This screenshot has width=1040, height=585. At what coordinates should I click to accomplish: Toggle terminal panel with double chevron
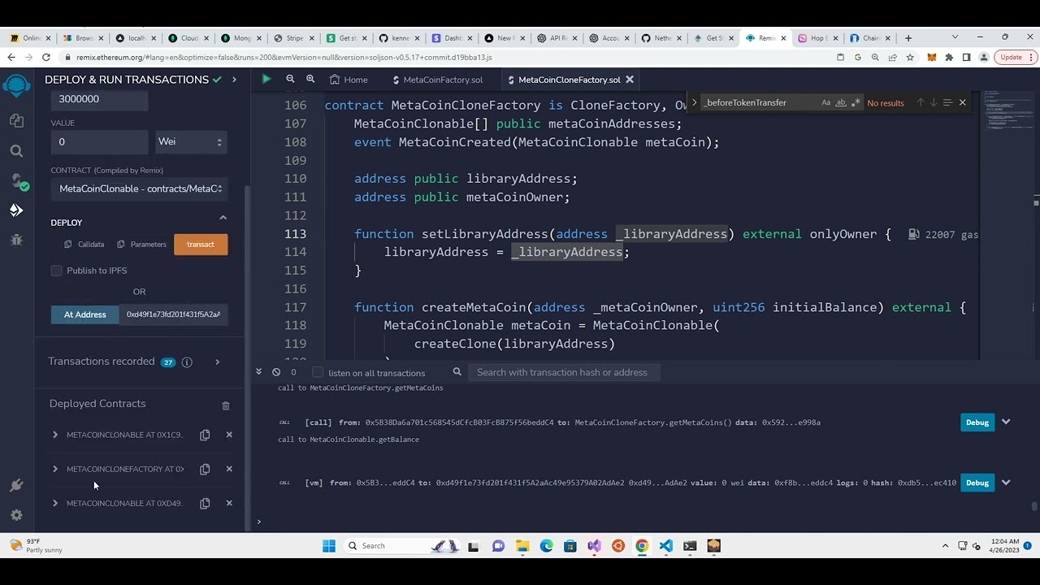[258, 371]
